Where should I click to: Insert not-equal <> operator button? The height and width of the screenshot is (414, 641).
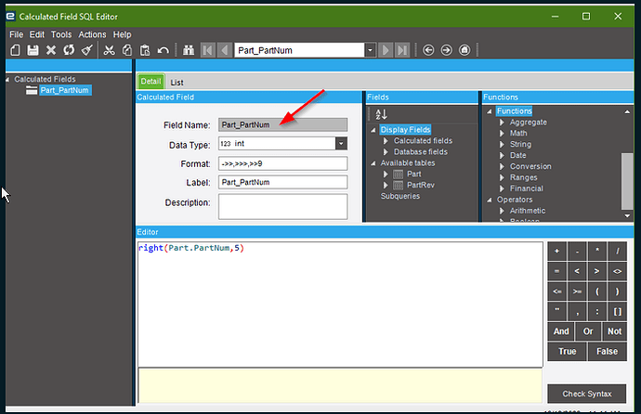coord(617,271)
